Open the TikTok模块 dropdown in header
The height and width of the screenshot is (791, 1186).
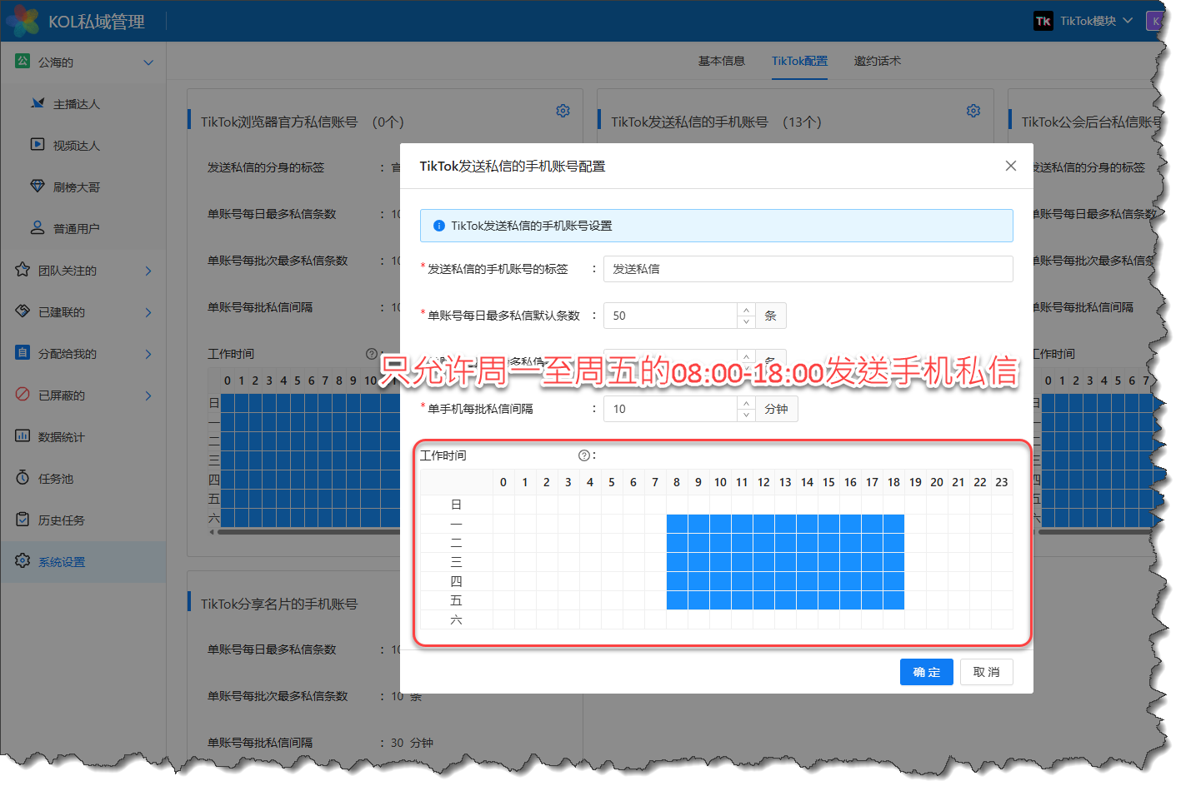click(1084, 21)
